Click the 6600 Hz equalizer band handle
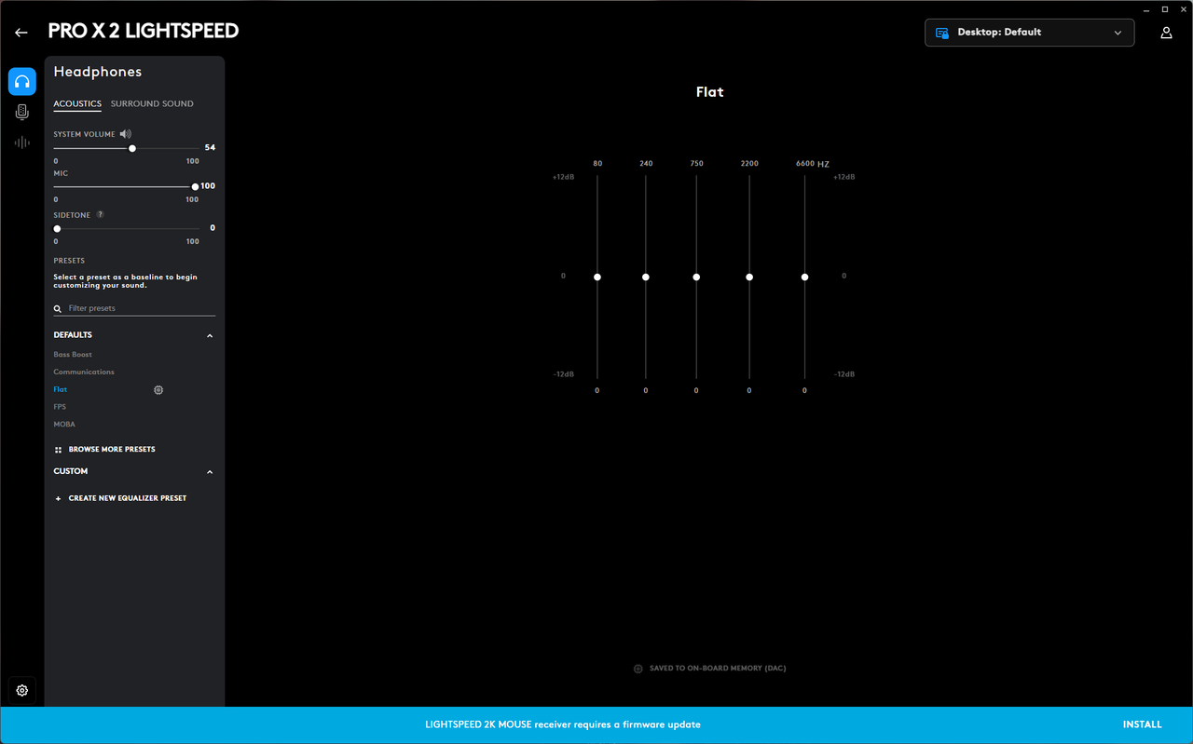This screenshot has height=744, width=1193. 804,277
